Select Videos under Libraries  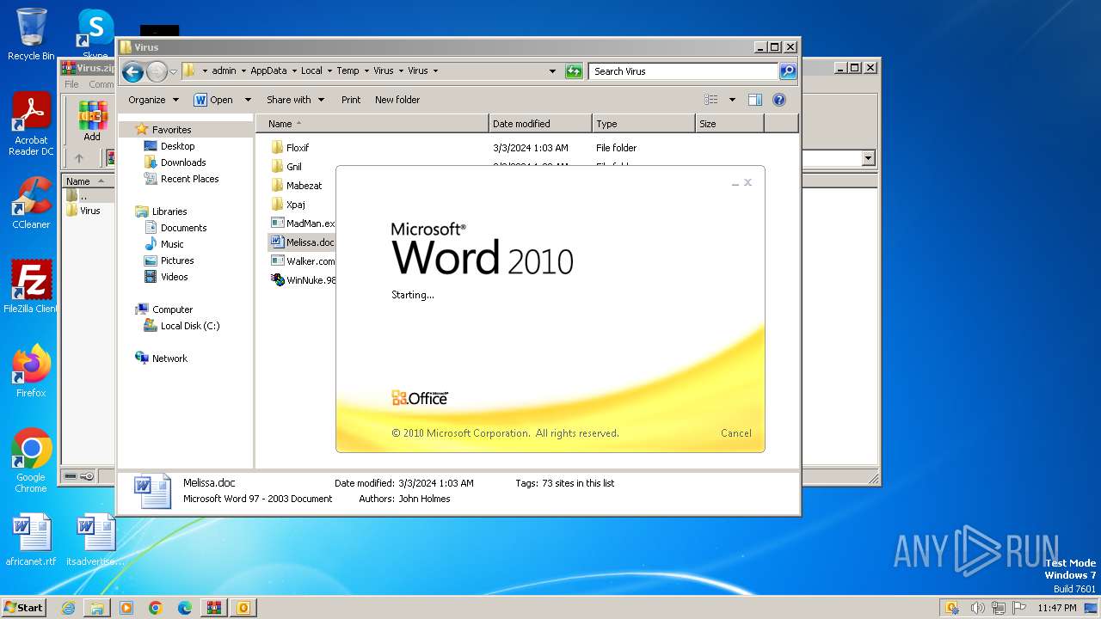click(166, 277)
